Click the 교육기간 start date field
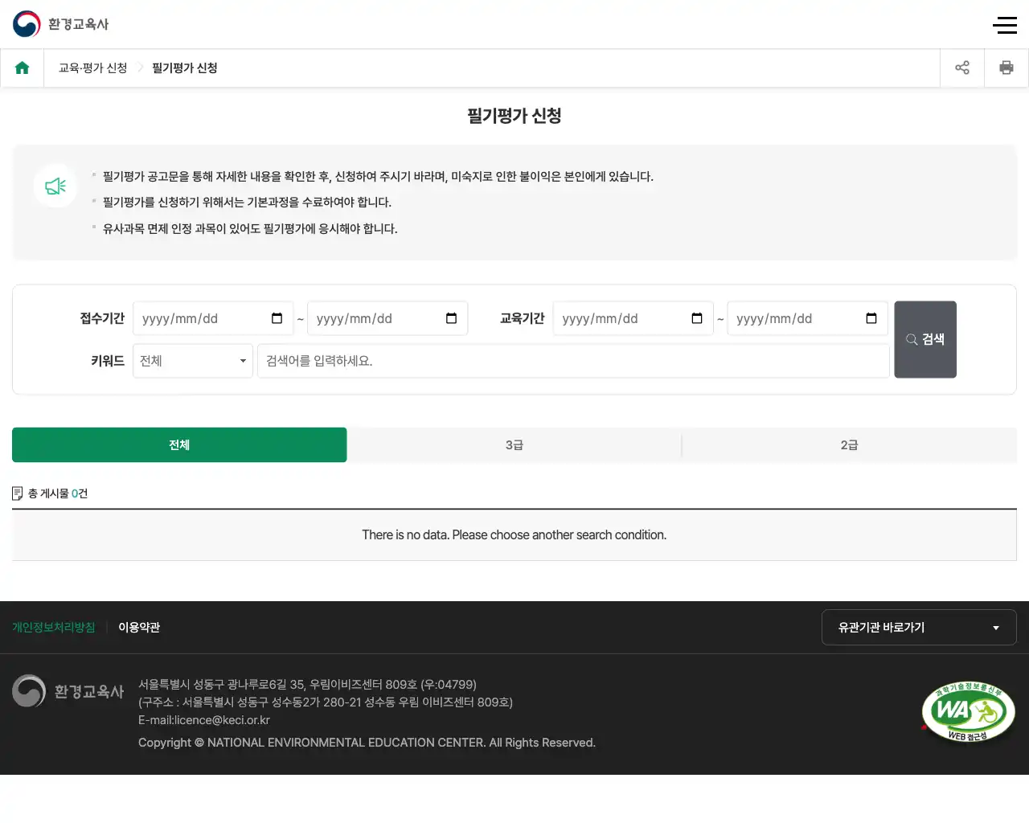1029x823 pixels. point(633,318)
